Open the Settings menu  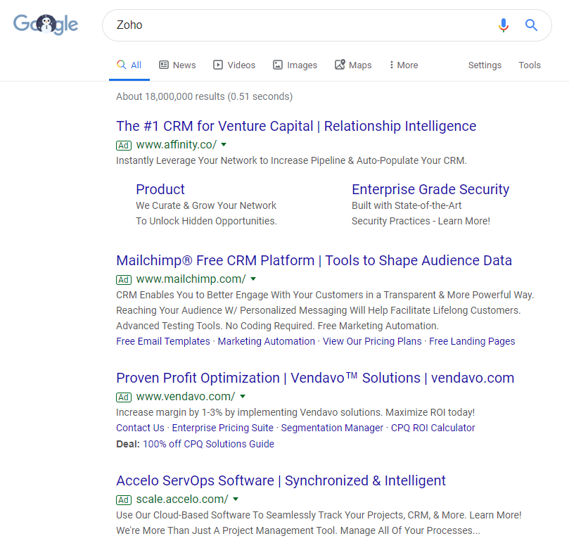(485, 65)
